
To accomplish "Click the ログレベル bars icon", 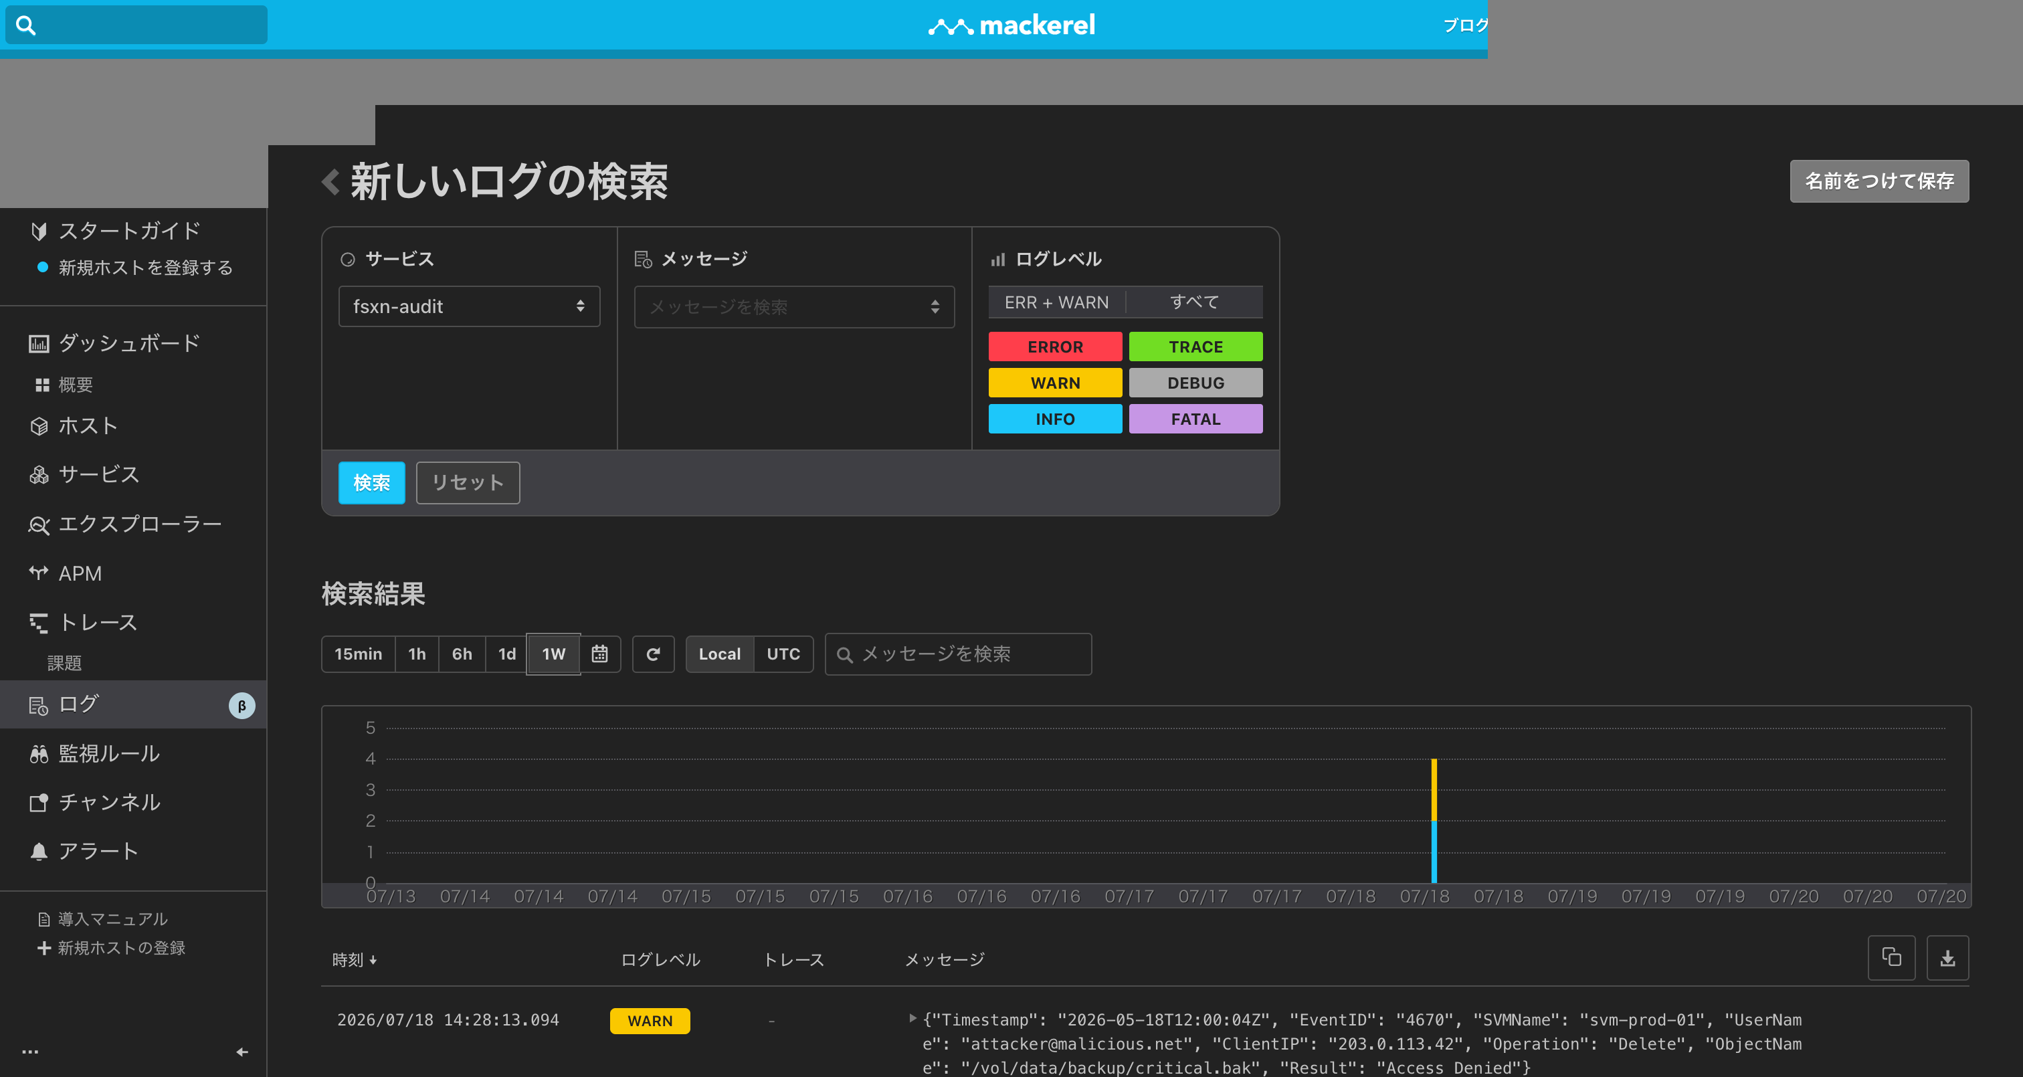I will pos(997,260).
